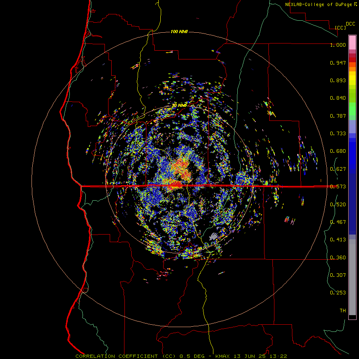Click the KMAX station identifier
The width and height of the screenshot is (359, 359).
[223, 356]
